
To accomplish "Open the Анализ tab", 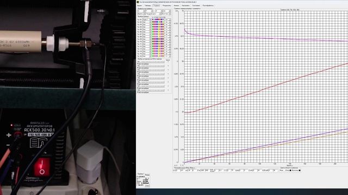I will coord(176,5).
